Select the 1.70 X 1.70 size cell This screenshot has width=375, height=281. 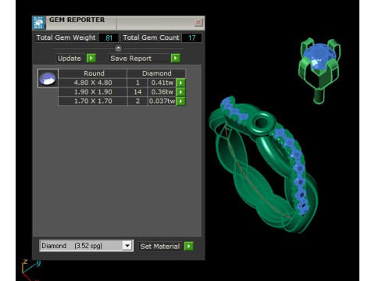(x=93, y=101)
